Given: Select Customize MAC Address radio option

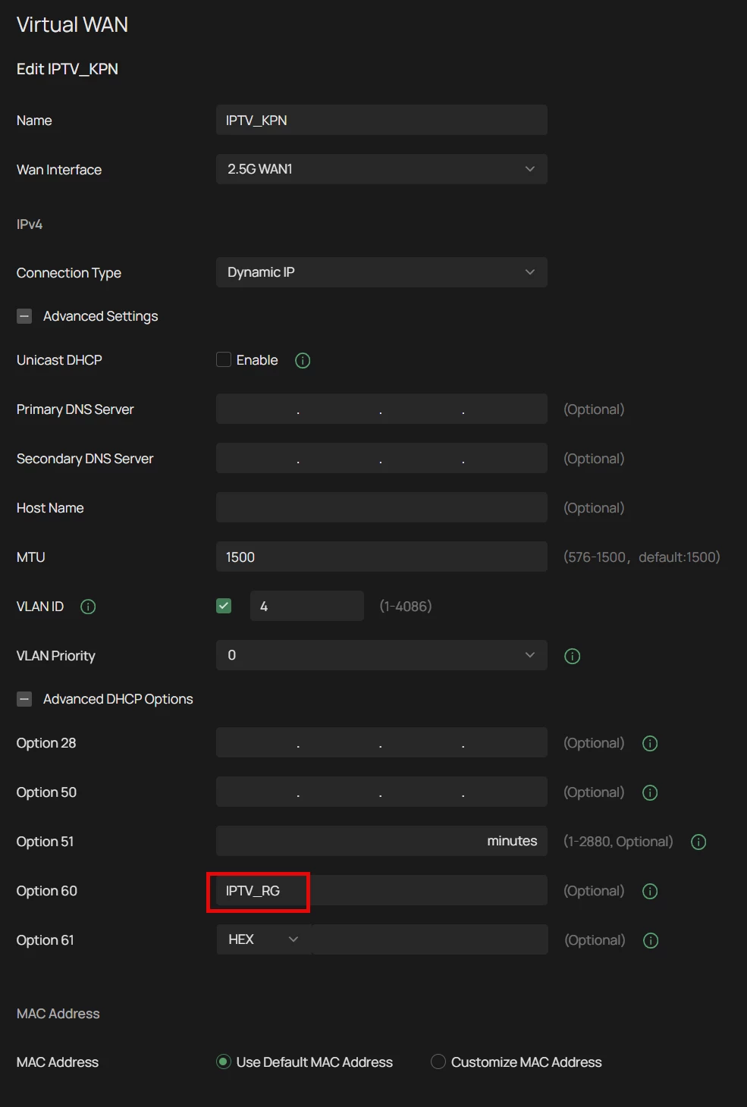Looking at the screenshot, I should [x=438, y=1062].
